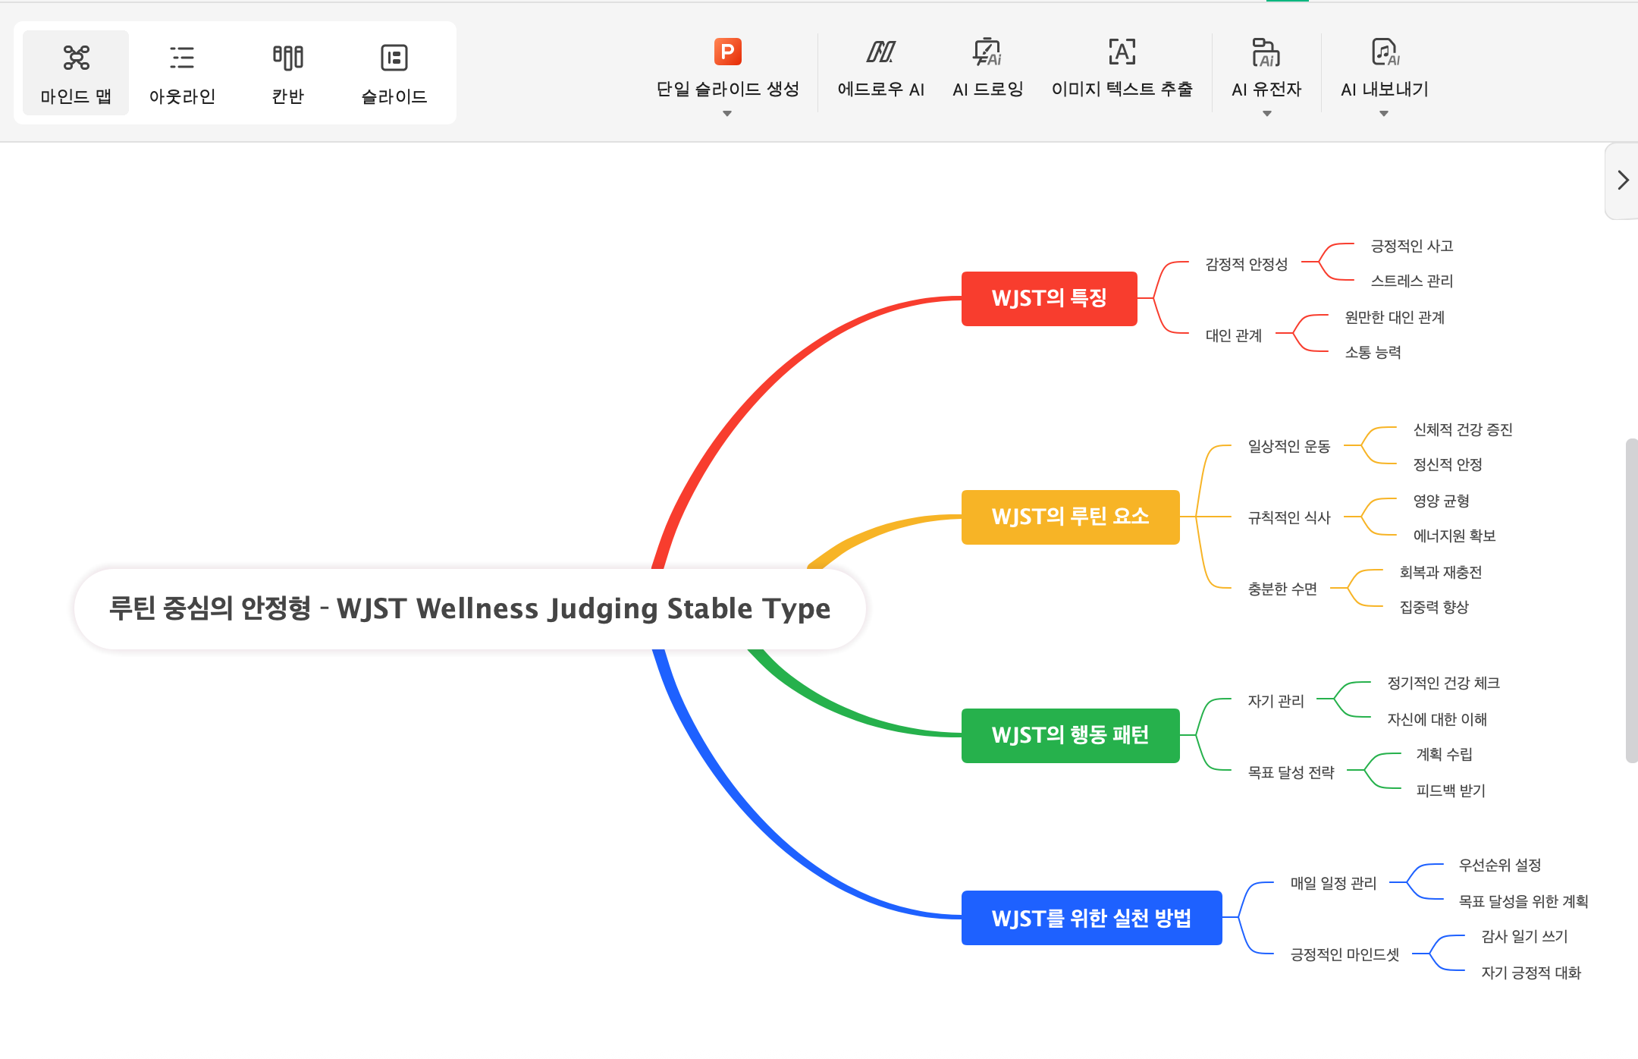This screenshot has width=1638, height=1059.
Task: Select the 충분한 수면 subtopic
Action: coord(1282,589)
